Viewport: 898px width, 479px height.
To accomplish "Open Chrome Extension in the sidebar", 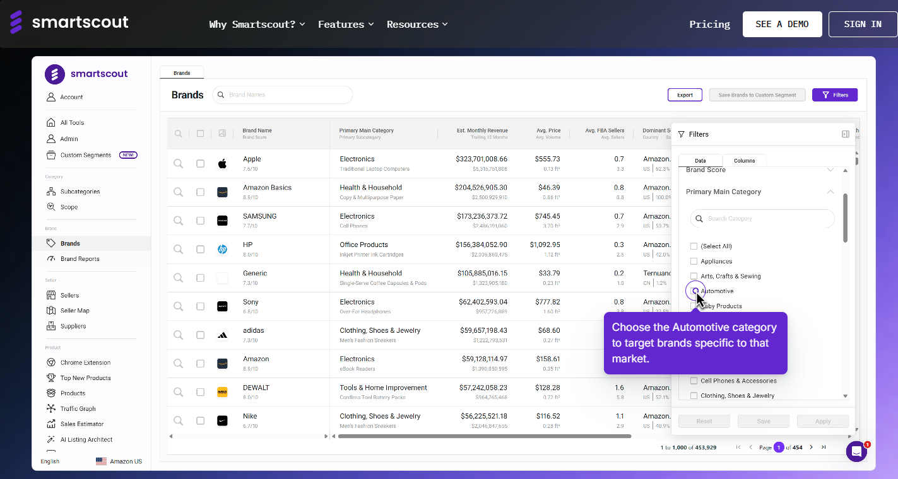I will [85, 362].
